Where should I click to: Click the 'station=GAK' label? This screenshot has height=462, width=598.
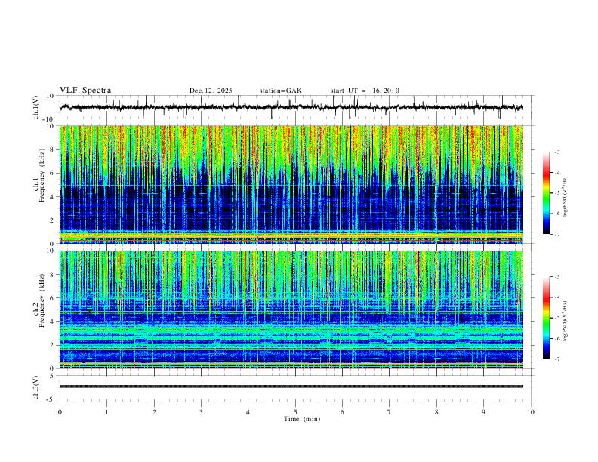click(x=280, y=91)
